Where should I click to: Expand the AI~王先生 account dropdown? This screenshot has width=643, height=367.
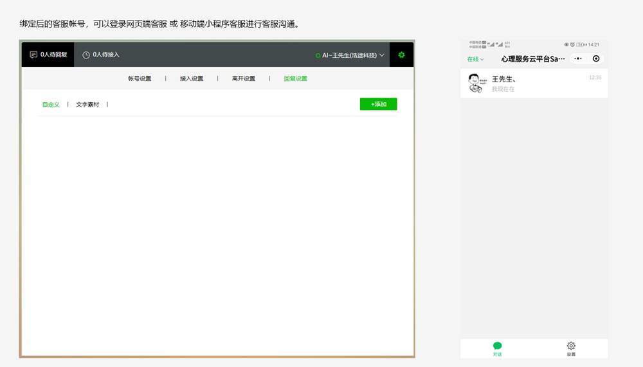(350, 55)
